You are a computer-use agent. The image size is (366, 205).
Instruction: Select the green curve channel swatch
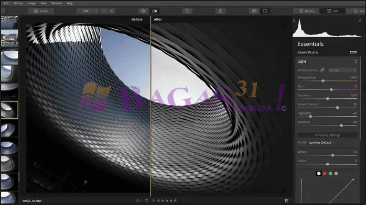coord(330,173)
